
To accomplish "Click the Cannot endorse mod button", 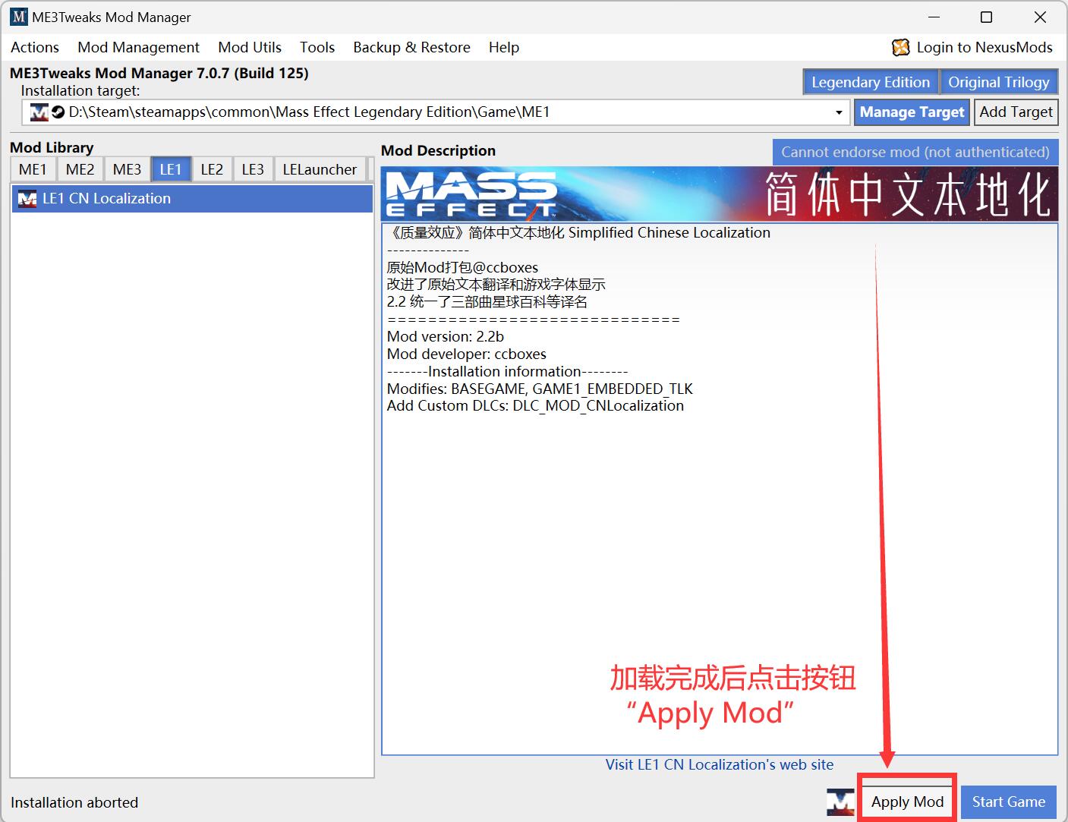I will 915,152.
